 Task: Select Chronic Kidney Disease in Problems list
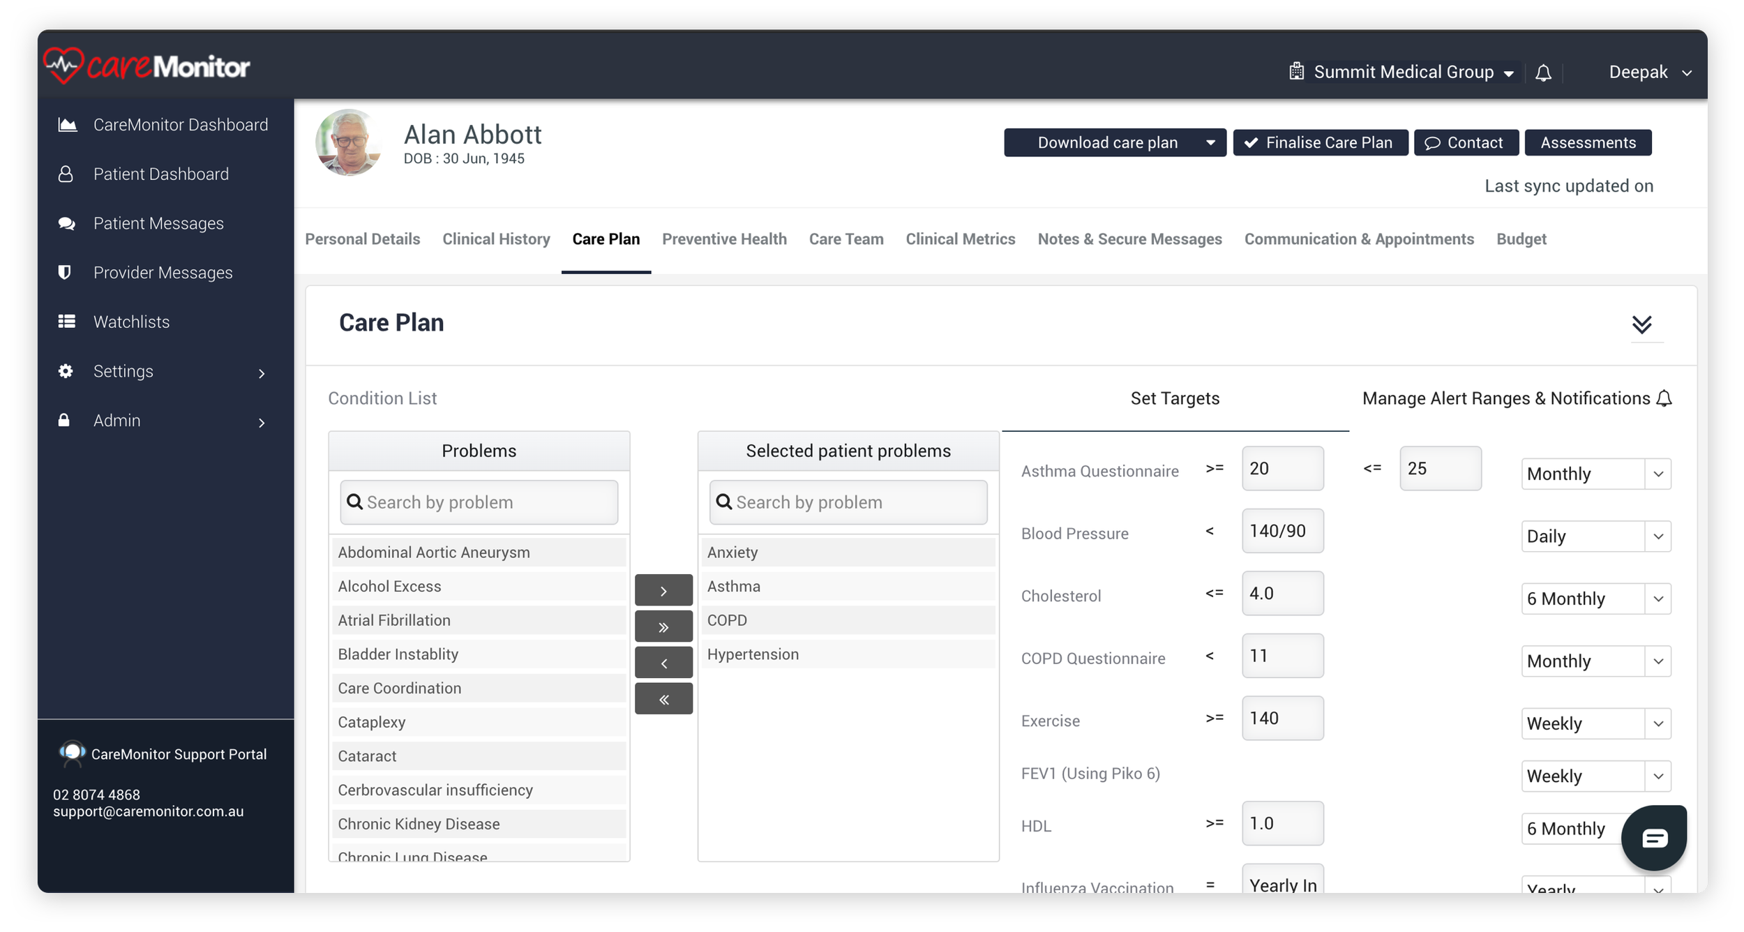(479, 823)
